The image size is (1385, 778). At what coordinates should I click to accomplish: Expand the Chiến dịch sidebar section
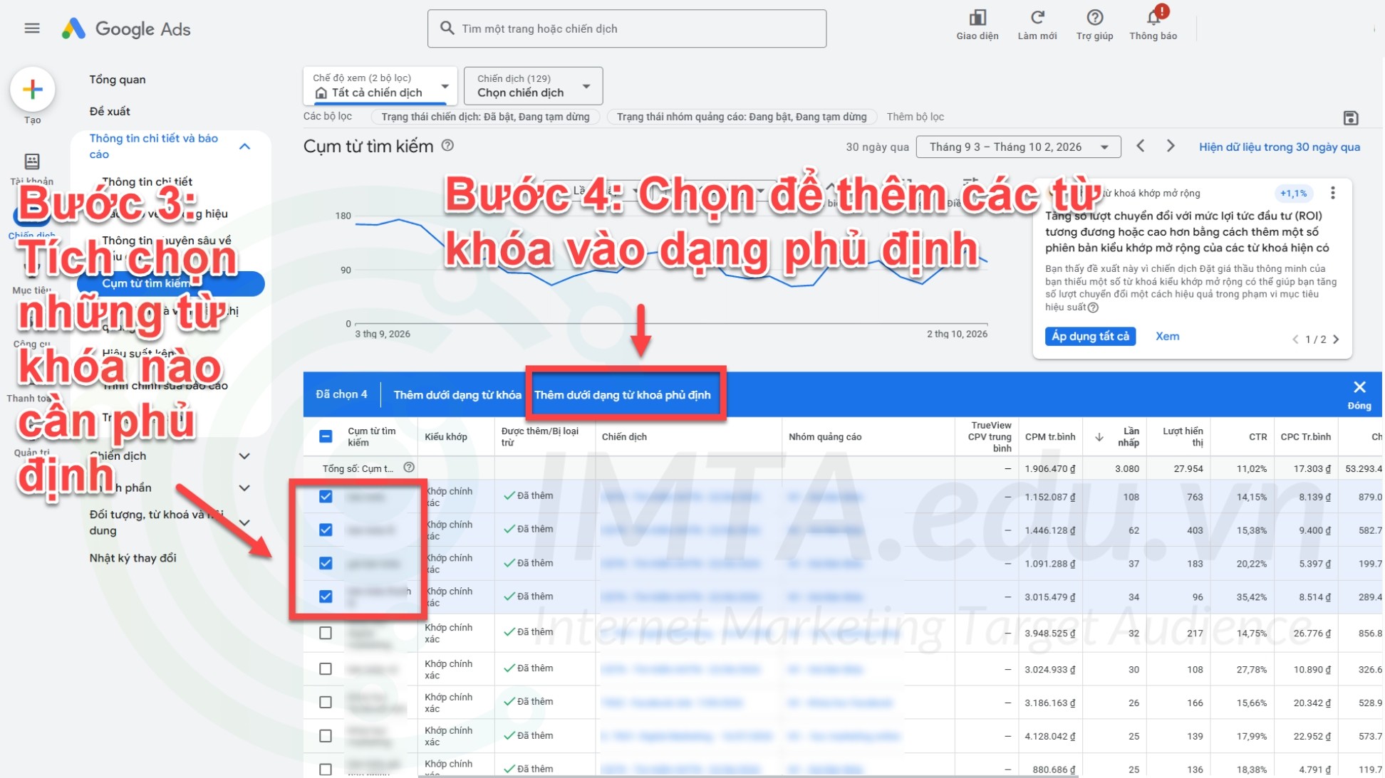coord(244,456)
